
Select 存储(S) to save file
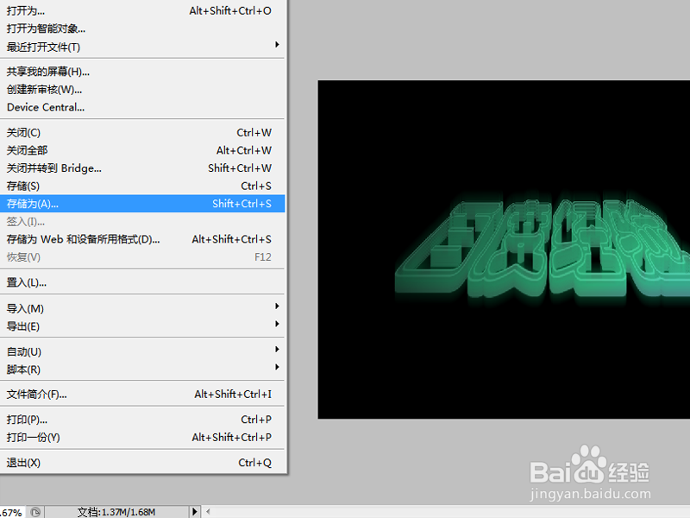click(142, 186)
